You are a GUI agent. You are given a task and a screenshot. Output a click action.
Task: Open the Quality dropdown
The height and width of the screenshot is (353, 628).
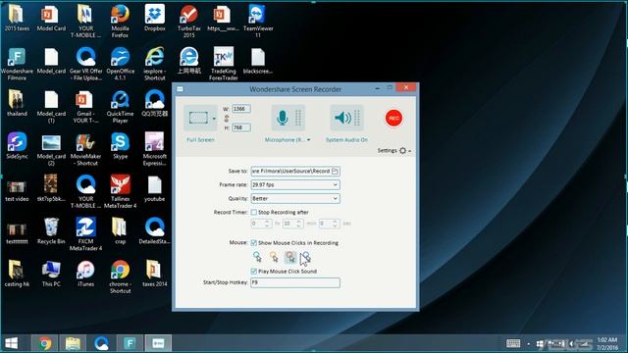[x=295, y=198]
